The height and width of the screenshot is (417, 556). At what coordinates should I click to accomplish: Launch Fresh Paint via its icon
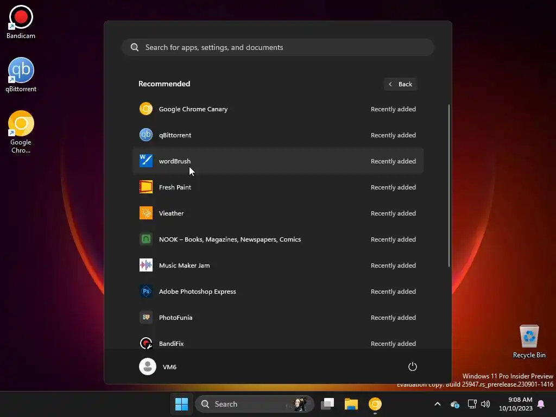pos(146,187)
